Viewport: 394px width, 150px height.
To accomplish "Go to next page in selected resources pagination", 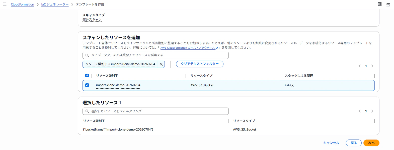I will [372, 111].
